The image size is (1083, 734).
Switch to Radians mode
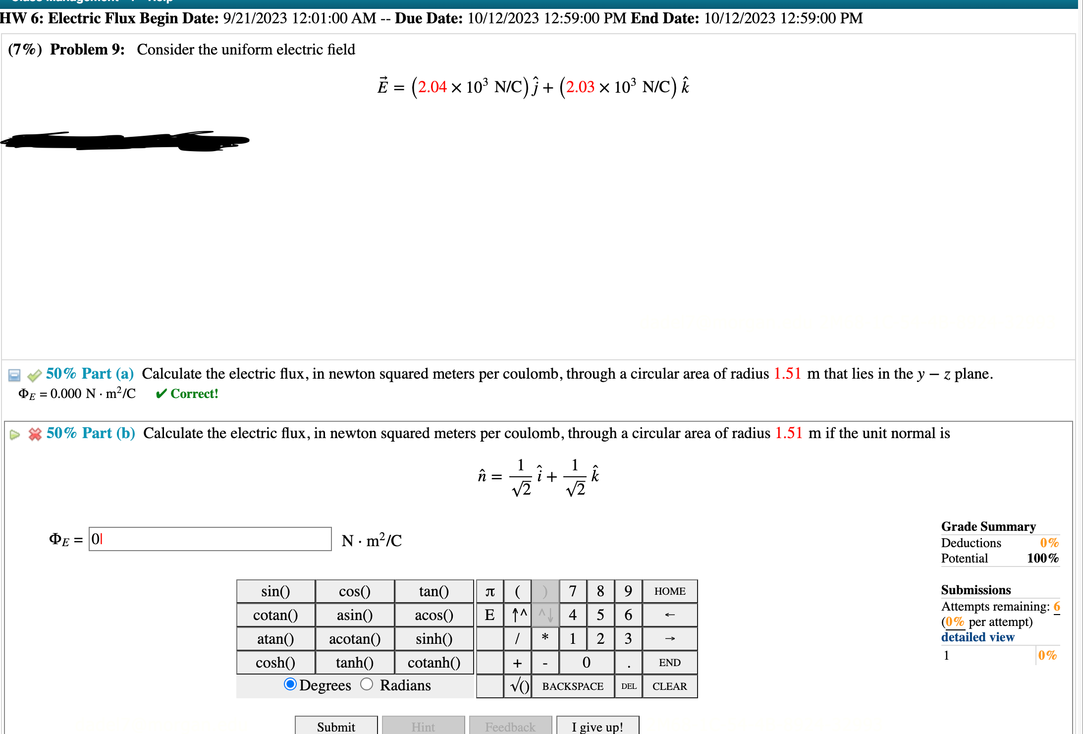pyautogui.click(x=367, y=685)
